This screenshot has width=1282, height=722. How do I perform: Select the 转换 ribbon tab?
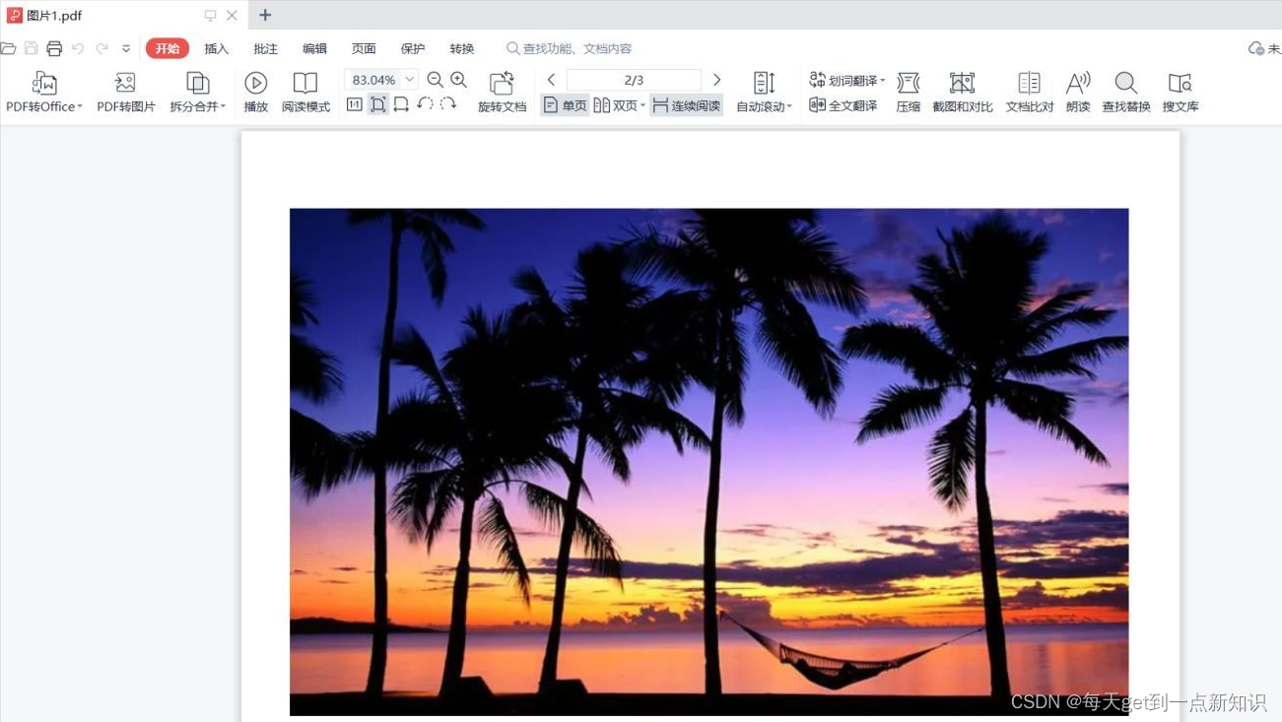tap(462, 48)
